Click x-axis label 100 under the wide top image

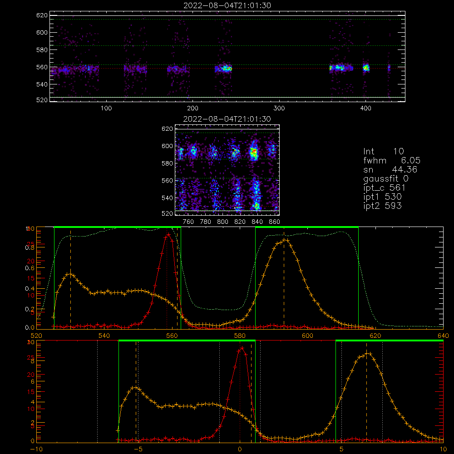(106, 108)
